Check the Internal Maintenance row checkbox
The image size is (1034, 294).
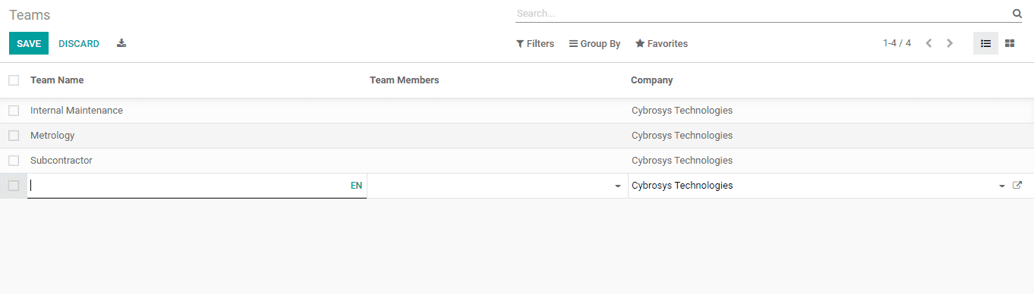14,111
